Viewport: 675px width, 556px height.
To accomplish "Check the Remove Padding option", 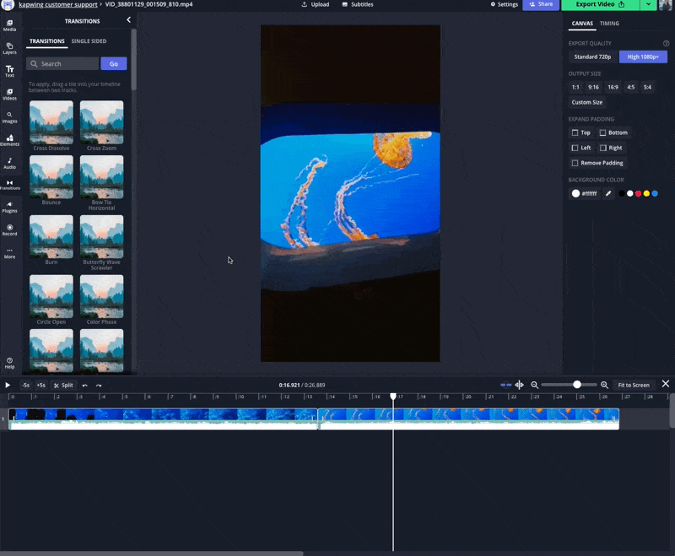I will click(x=575, y=163).
